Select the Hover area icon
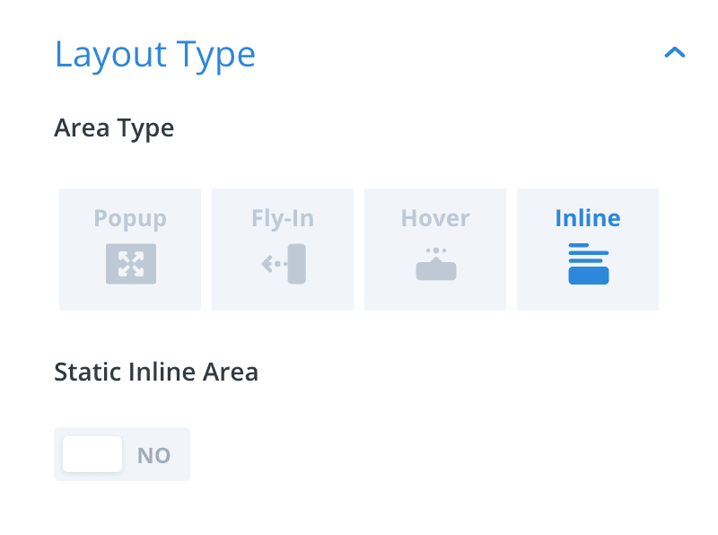 click(435, 264)
